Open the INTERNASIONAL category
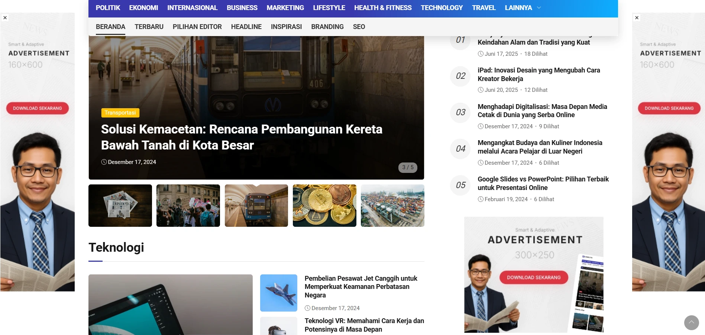The image size is (705, 335). click(x=192, y=8)
